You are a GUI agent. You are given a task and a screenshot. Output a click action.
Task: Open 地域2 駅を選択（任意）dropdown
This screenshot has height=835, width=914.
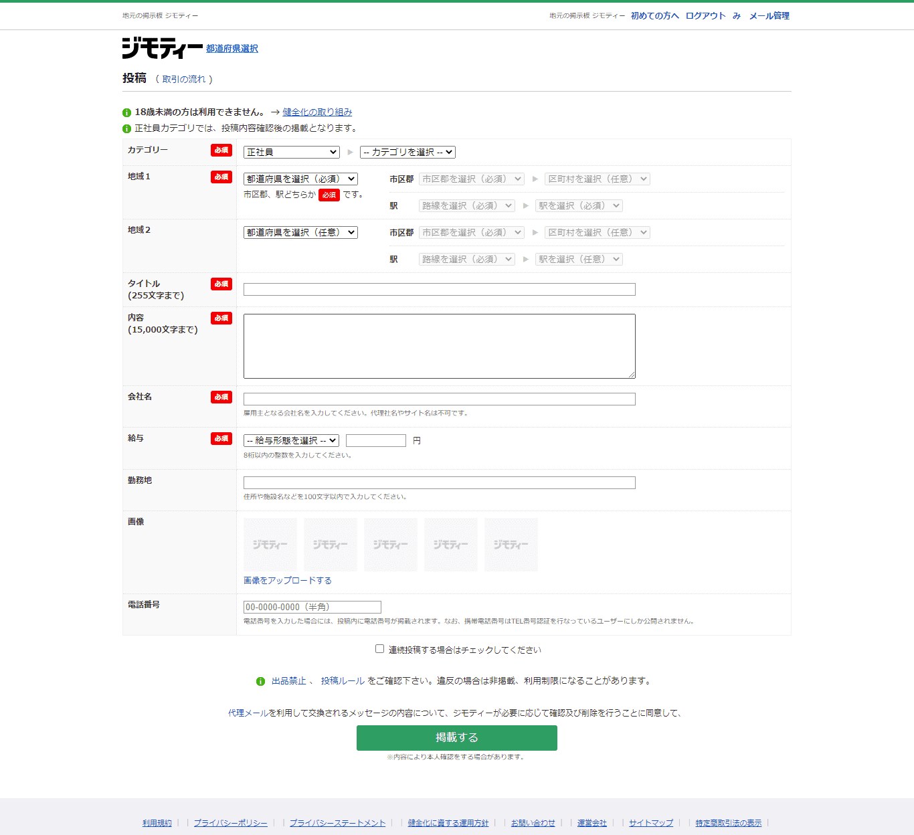click(x=579, y=260)
